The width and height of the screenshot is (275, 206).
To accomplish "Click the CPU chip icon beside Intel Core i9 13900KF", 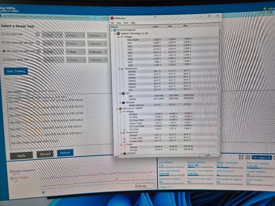I will click(120, 108).
